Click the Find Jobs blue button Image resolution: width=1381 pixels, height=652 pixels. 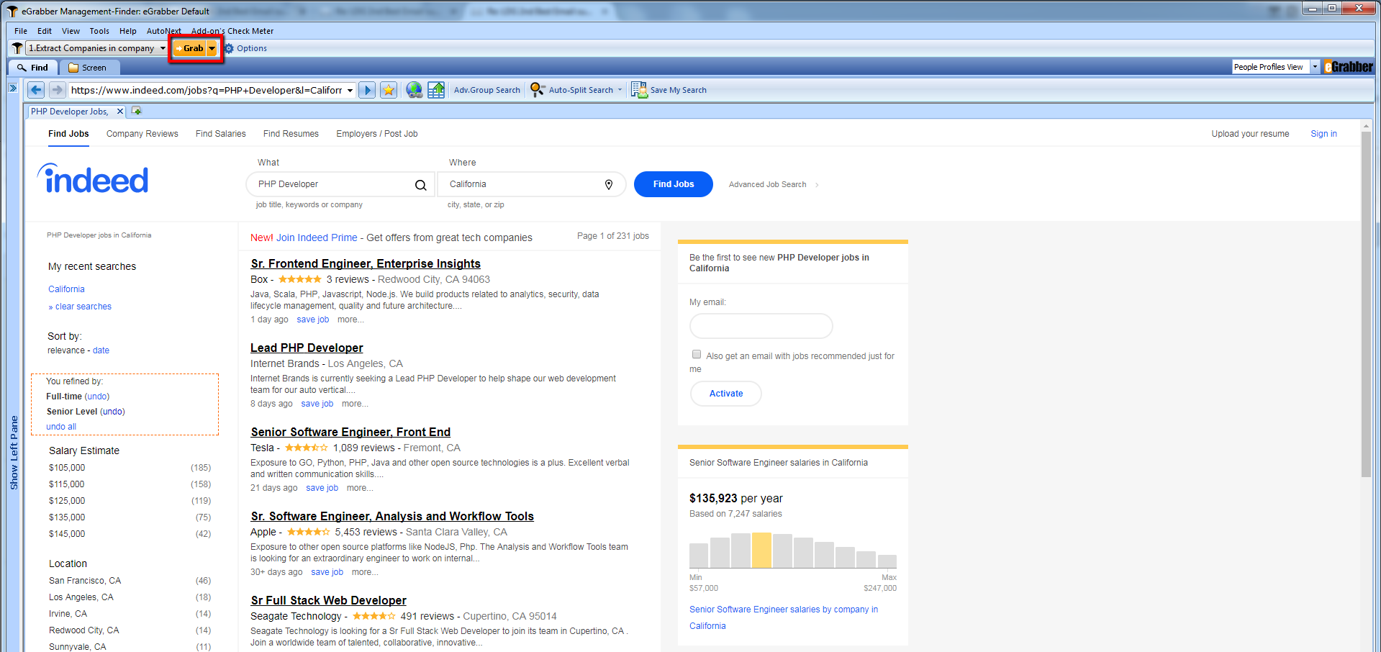(x=674, y=184)
